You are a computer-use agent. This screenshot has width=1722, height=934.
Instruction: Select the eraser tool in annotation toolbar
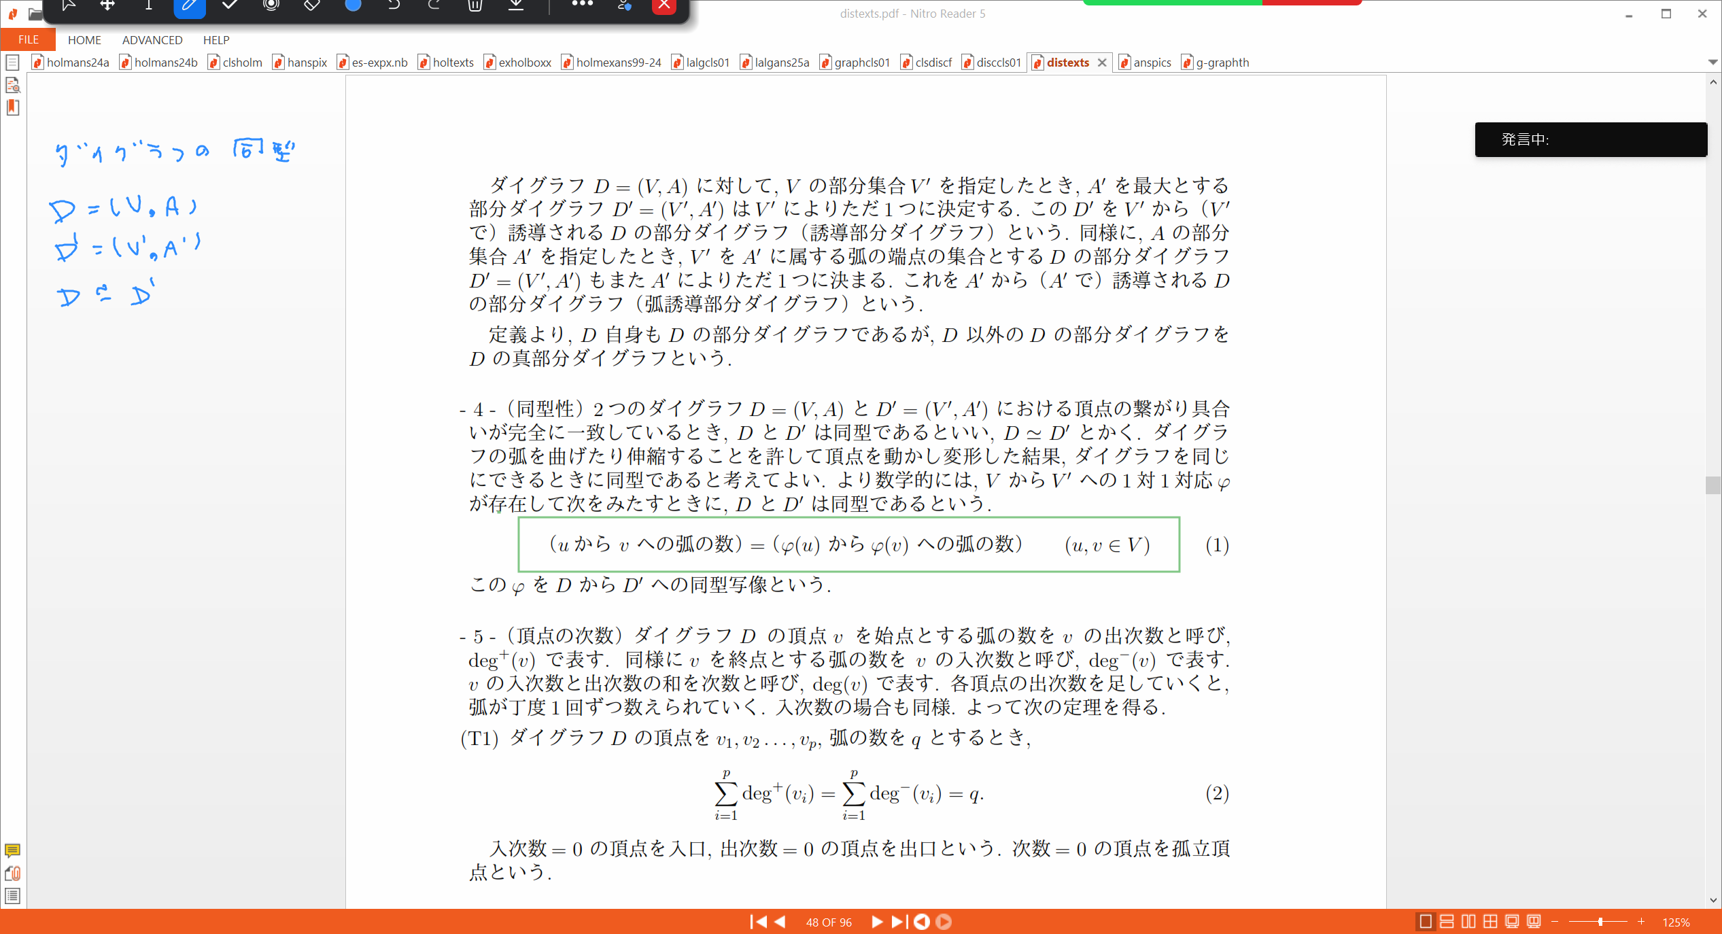[311, 5]
